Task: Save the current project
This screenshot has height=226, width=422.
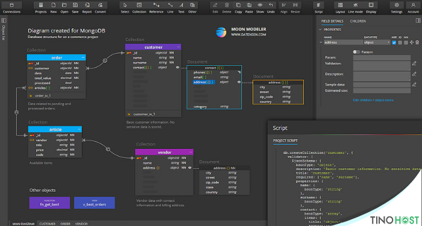Action: [75, 5]
